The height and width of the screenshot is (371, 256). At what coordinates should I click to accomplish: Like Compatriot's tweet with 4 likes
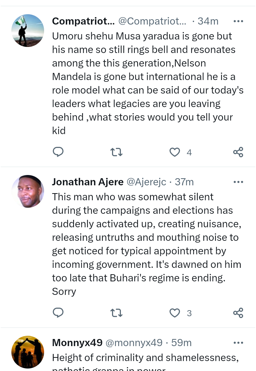click(175, 152)
